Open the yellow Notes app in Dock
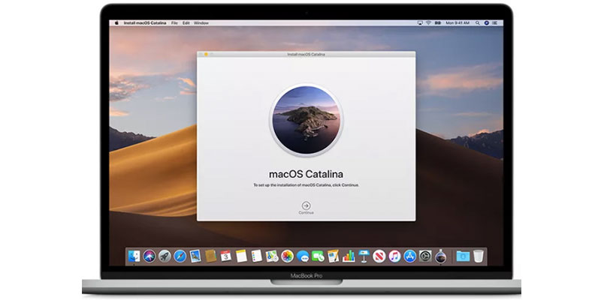 (241, 256)
